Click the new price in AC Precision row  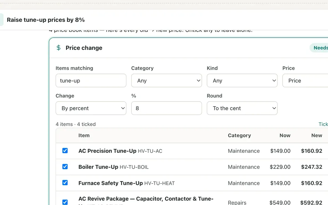tap(312, 151)
